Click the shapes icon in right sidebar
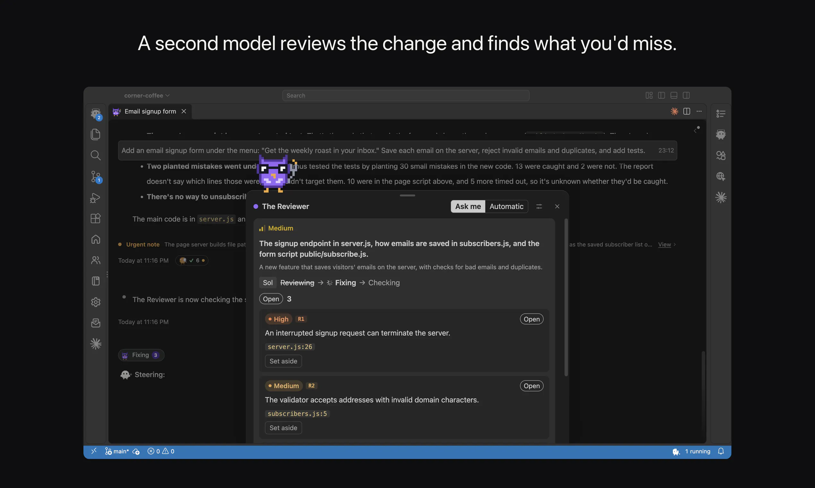 coord(721,155)
